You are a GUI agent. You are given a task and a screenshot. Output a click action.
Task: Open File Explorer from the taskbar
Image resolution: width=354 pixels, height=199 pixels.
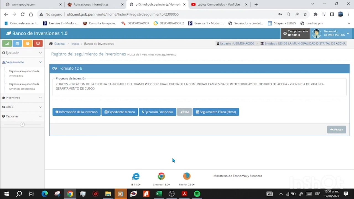[x=108, y=194]
